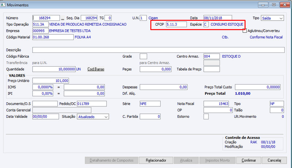The width and height of the screenshot is (292, 168).
Task: Click the Cigam unit name text
Action: (x=153, y=18)
